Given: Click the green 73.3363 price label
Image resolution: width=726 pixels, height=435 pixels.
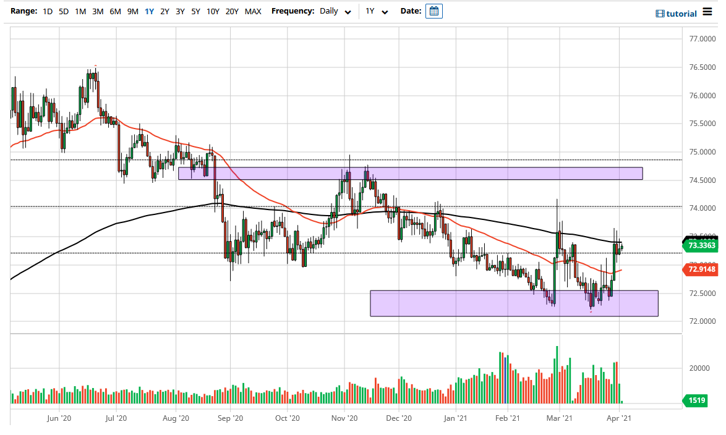Looking at the screenshot, I should [702, 245].
